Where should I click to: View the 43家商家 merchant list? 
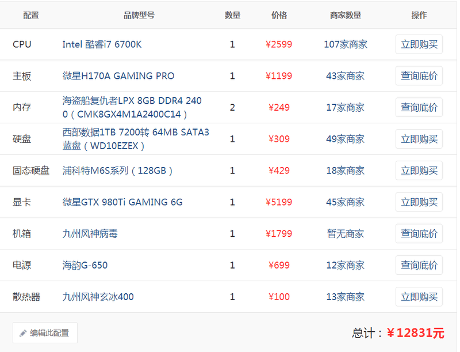point(346,76)
